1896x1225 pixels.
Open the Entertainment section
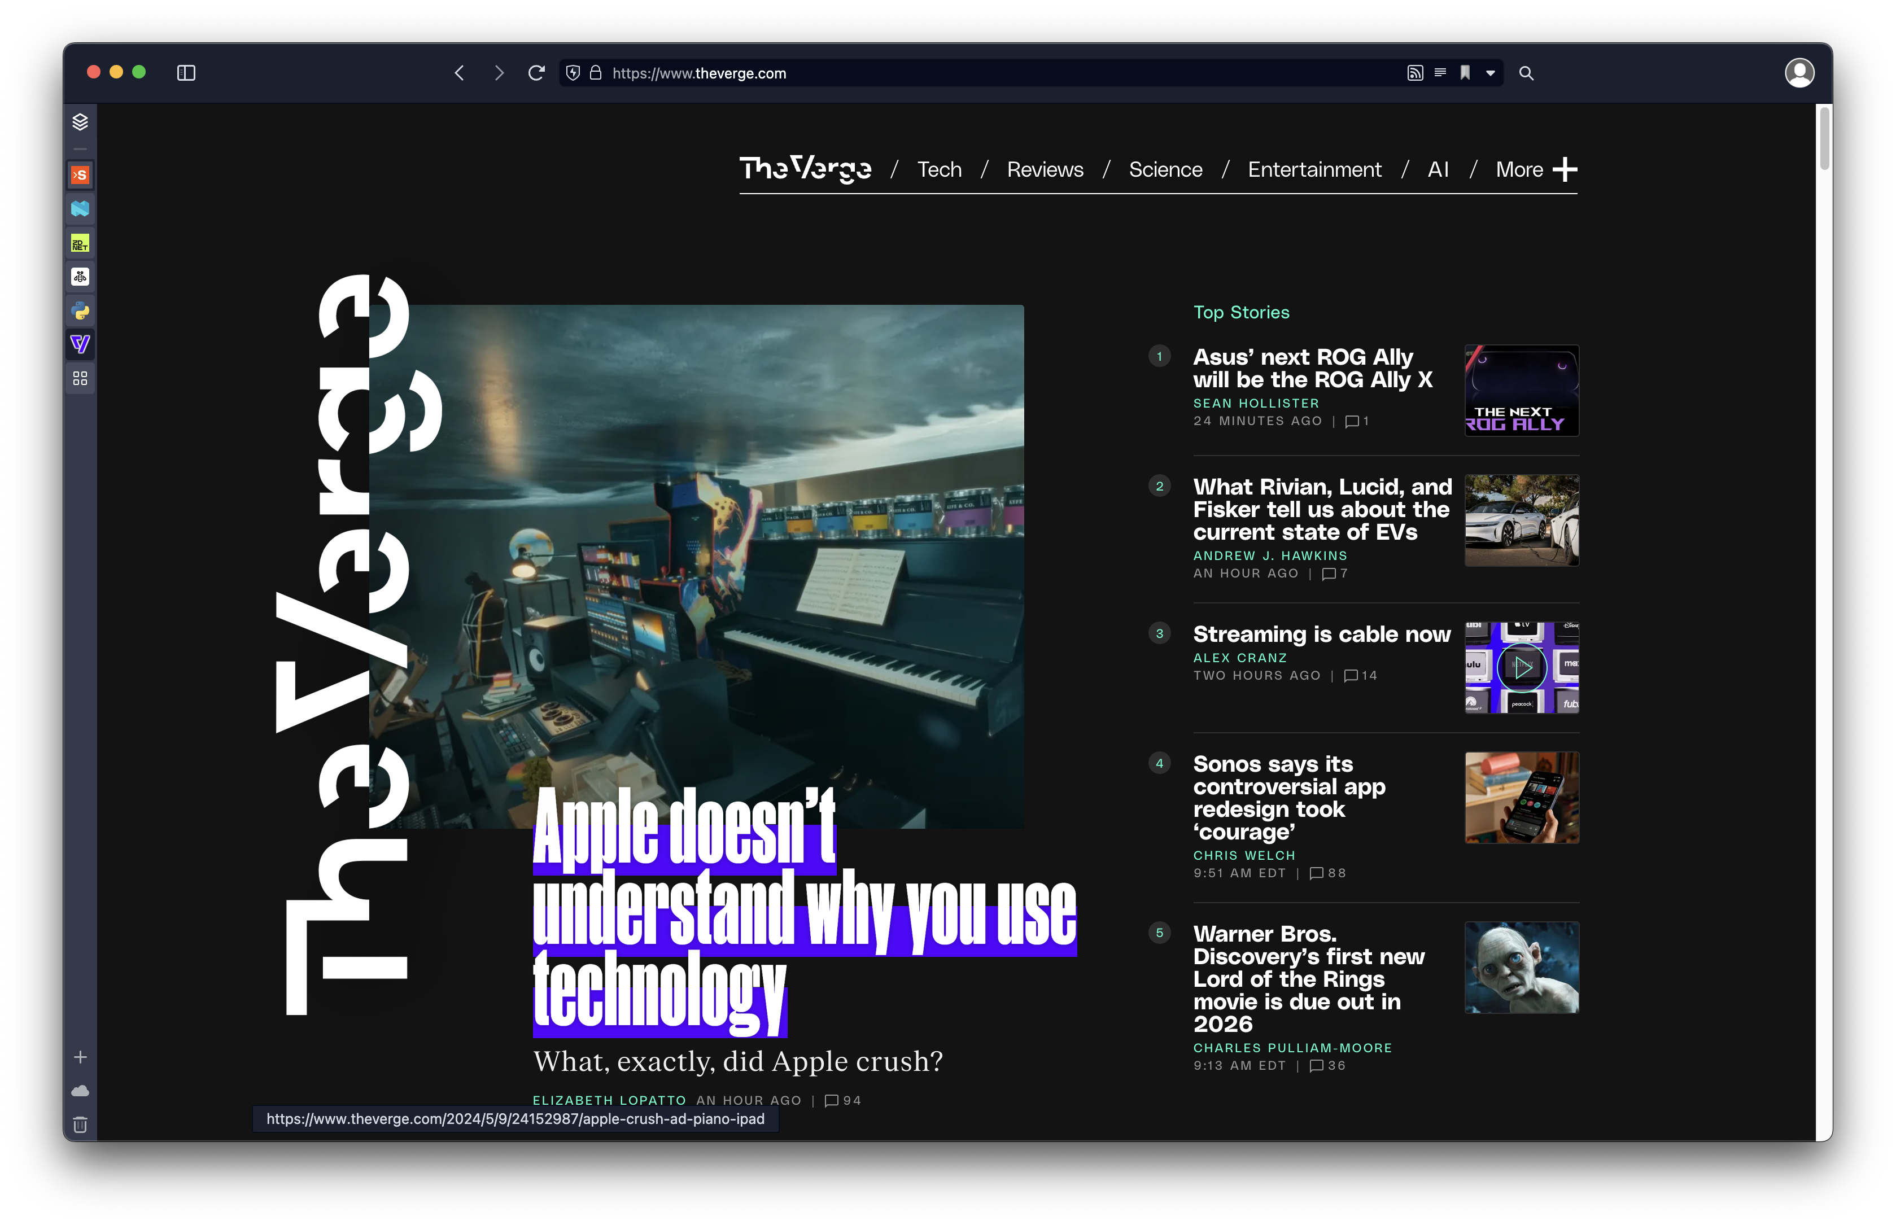click(1314, 169)
